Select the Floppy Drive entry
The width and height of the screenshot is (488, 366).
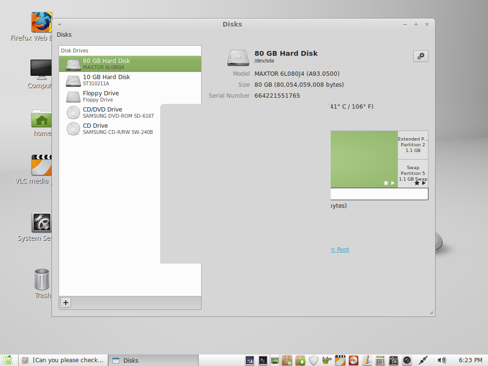point(130,96)
